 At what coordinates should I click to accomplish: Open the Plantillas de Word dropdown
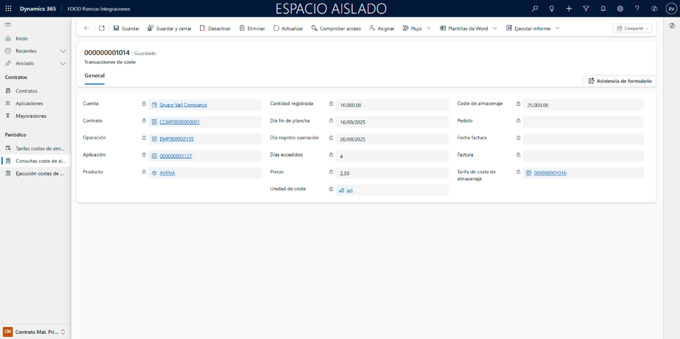tap(495, 28)
